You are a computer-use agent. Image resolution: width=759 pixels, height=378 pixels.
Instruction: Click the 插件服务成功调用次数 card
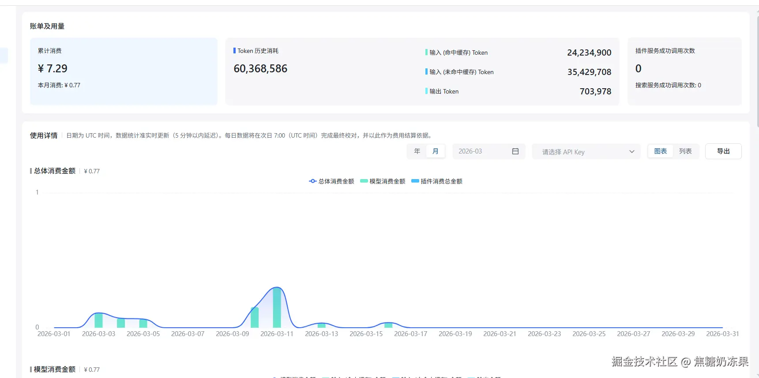point(684,71)
